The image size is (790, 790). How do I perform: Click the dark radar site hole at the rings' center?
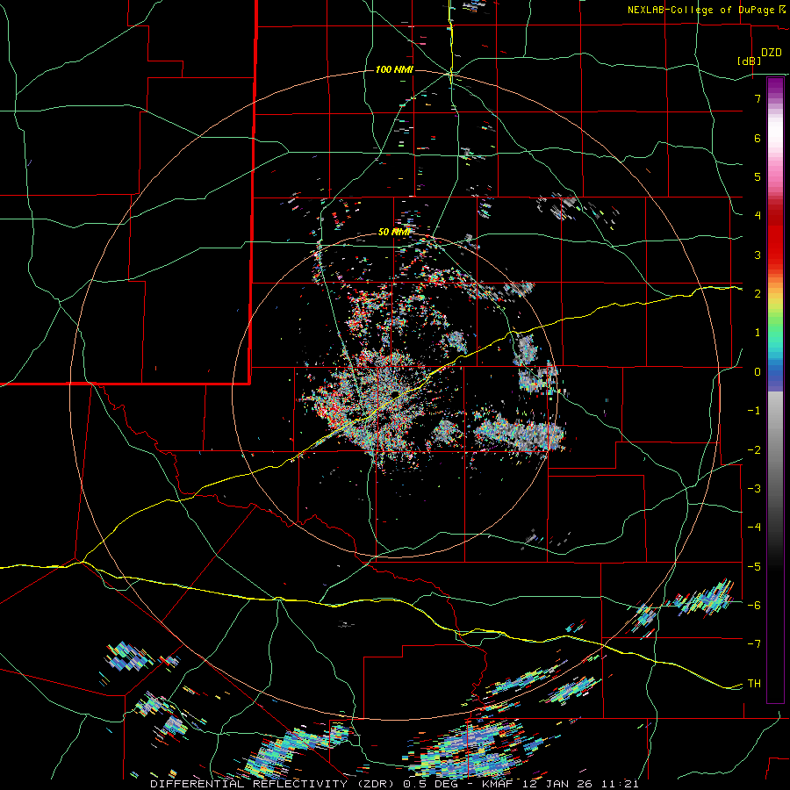pos(394,393)
